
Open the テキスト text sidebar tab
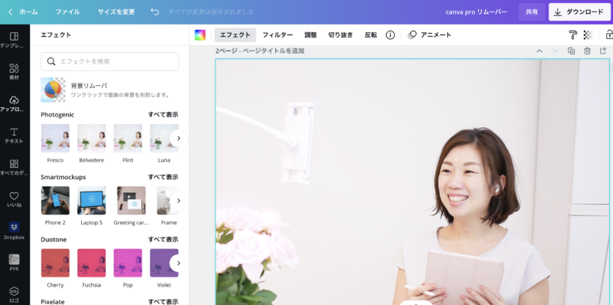(x=14, y=136)
